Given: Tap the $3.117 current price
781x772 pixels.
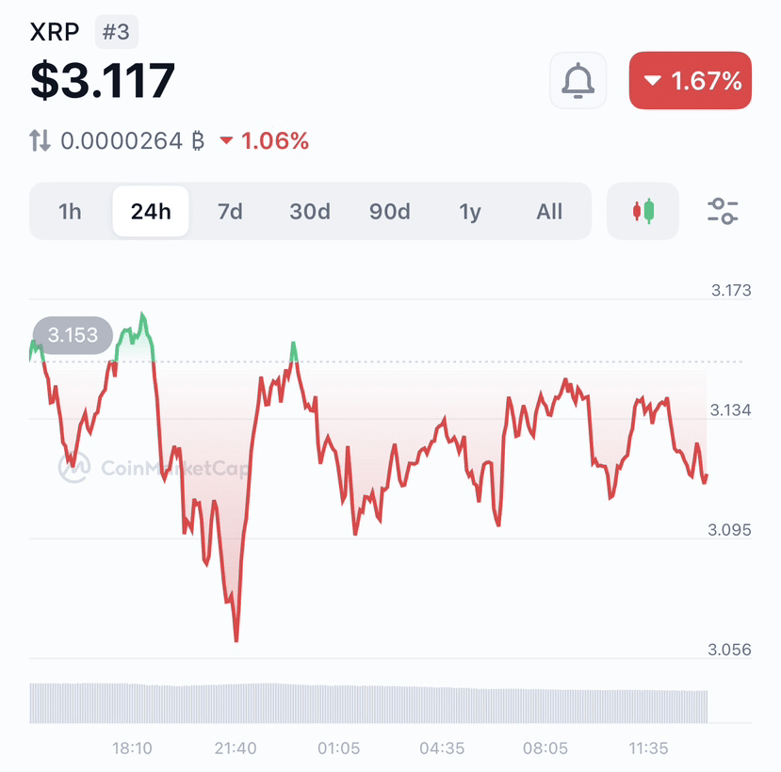Looking at the screenshot, I should click(103, 80).
